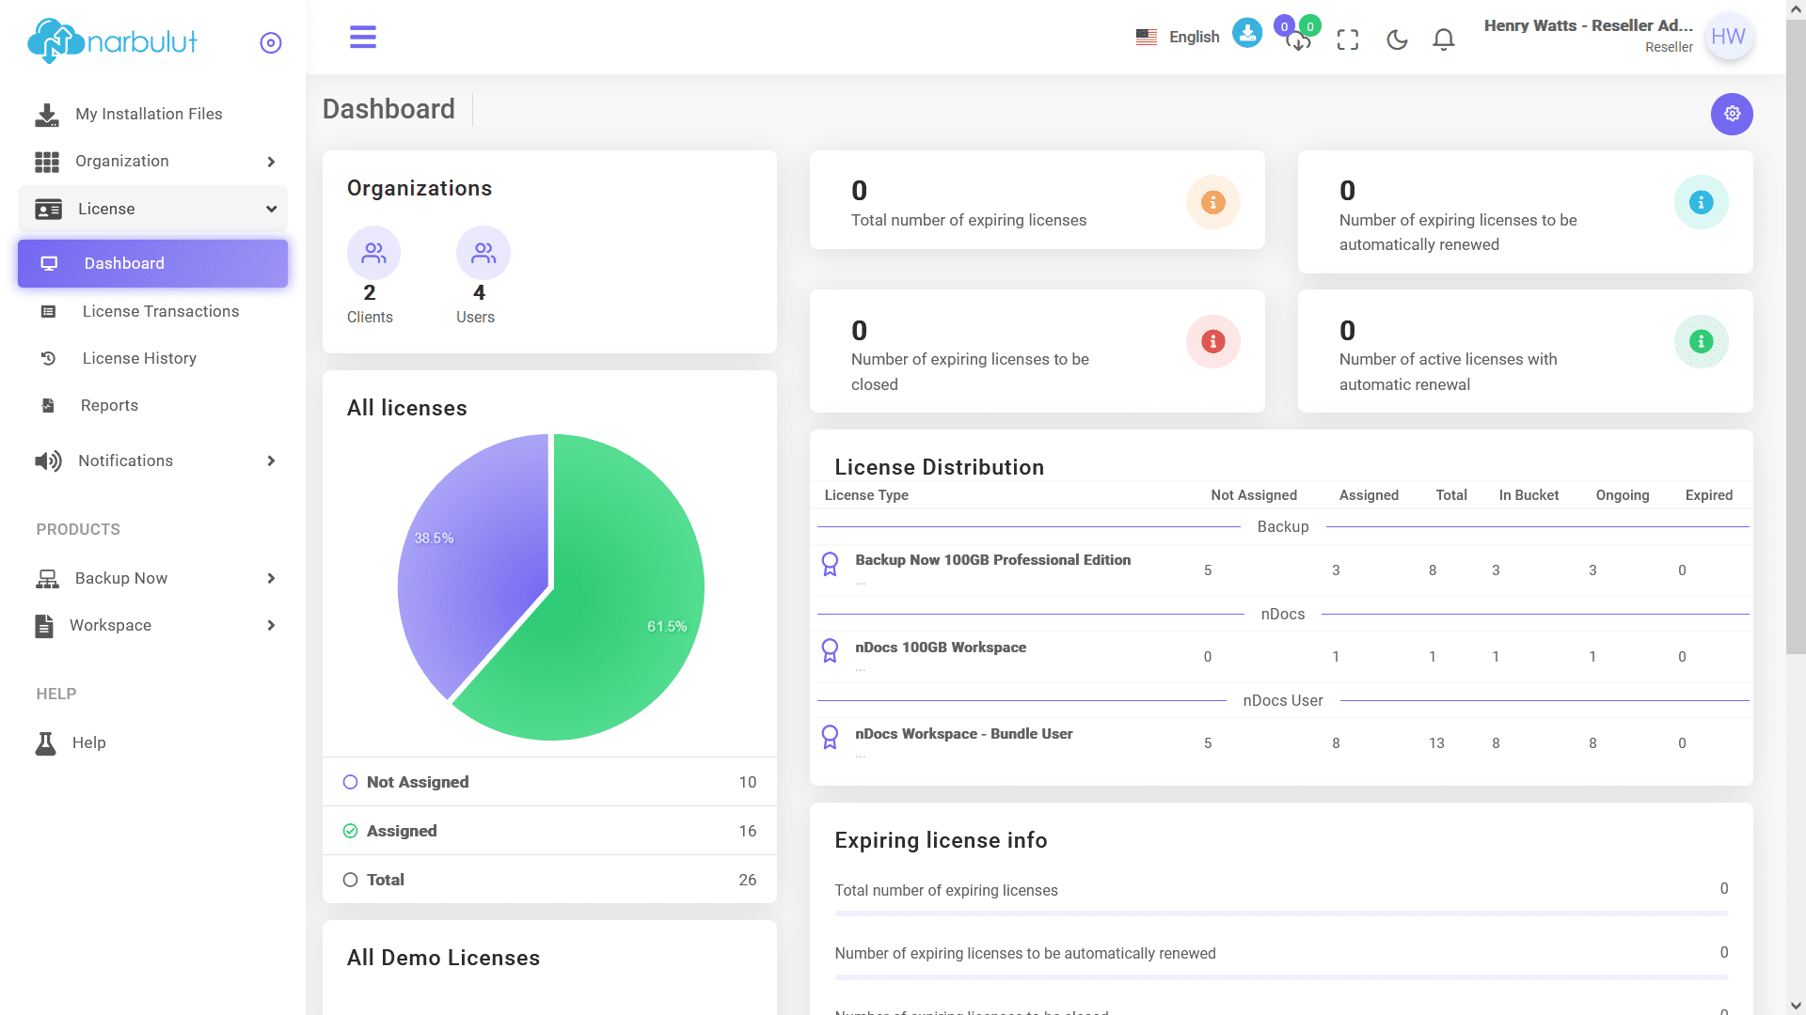Image resolution: width=1806 pixels, height=1015 pixels.
Task: Click the Notifications speaker icon
Action: pyautogui.click(x=48, y=461)
